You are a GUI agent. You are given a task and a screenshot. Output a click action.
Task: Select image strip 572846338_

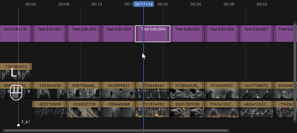click(x=187, y=90)
